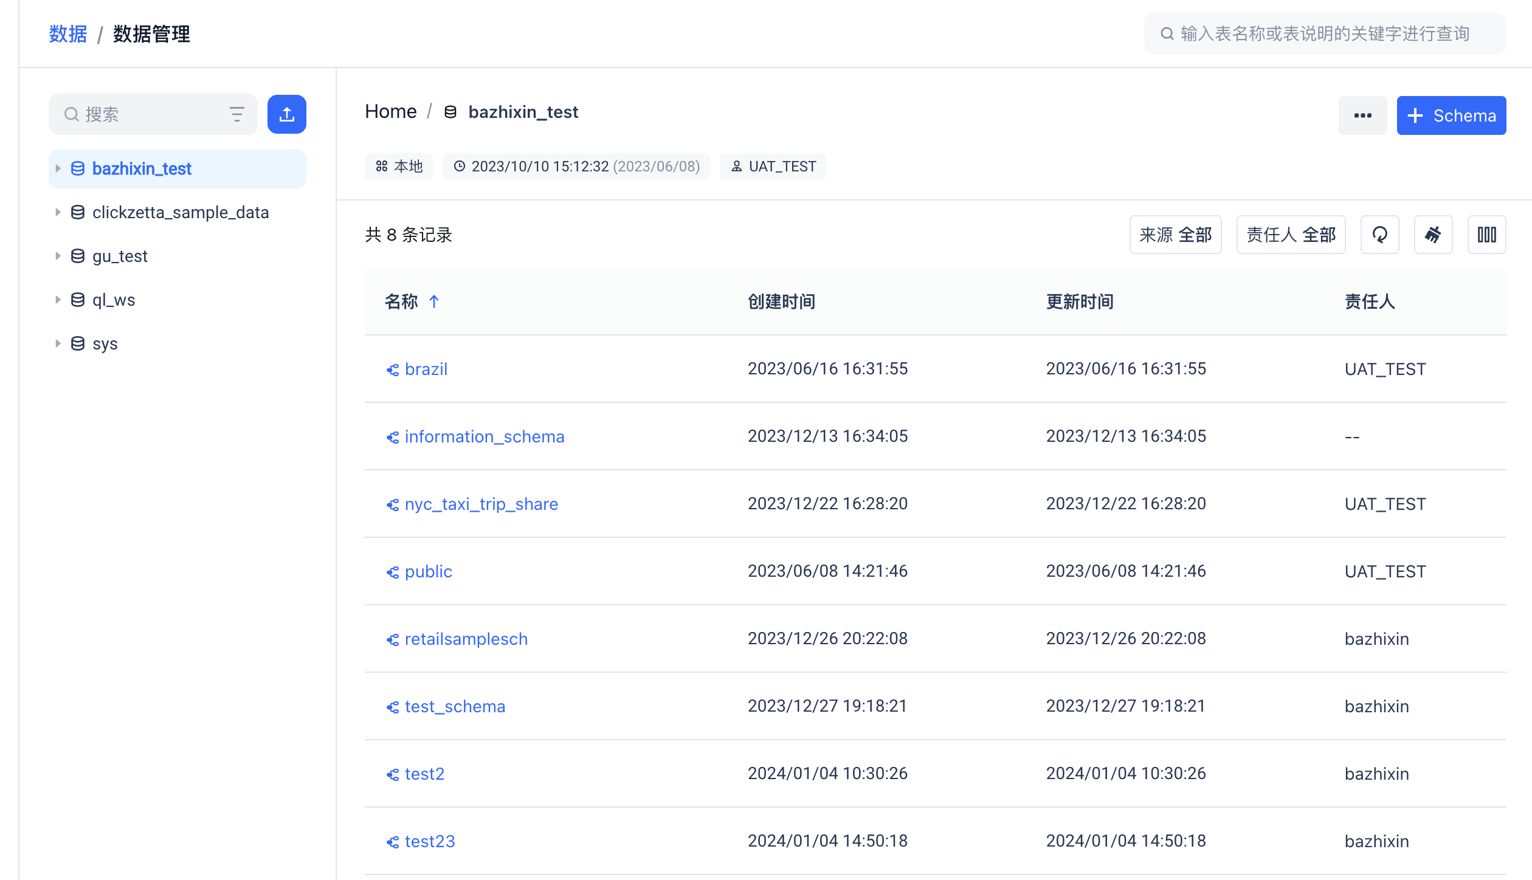The image size is (1532, 880).
Task: Click the upload icon button beside search
Action: click(286, 114)
